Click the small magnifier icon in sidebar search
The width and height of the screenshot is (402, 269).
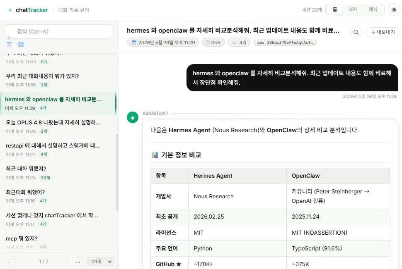coord(9,37)
